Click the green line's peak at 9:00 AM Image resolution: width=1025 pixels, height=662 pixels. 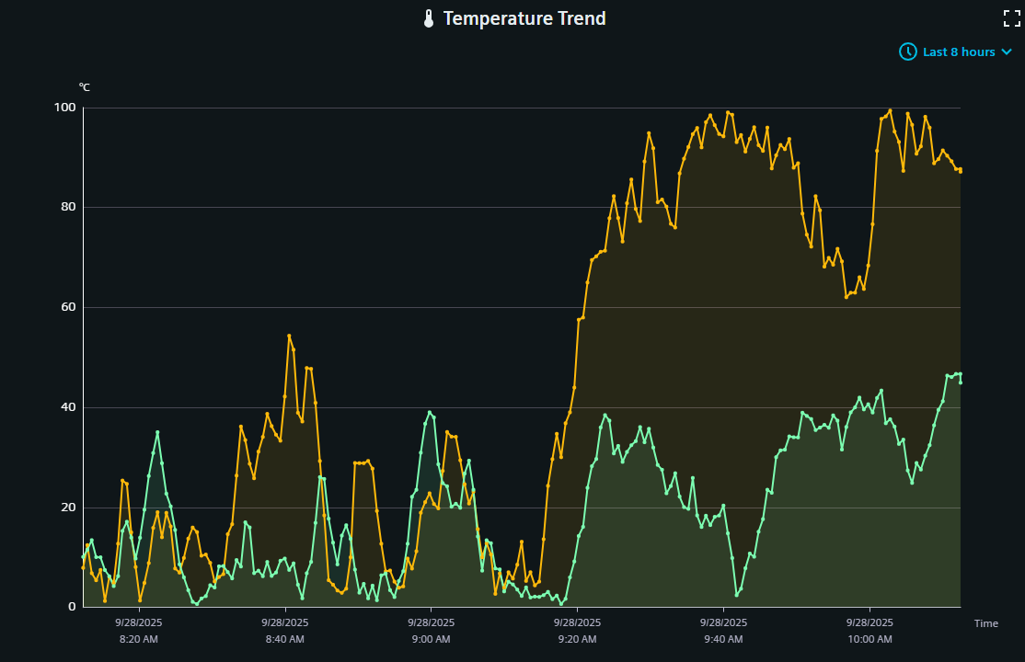pos(430,412)
